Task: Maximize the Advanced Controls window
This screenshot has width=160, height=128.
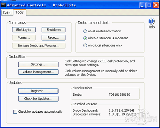Action: (149, 5)
